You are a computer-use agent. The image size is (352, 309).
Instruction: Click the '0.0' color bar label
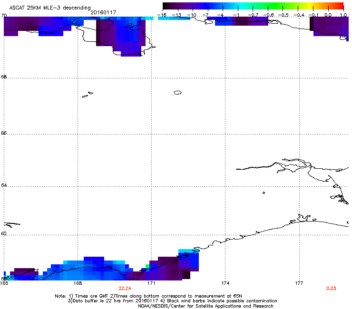pyautogui.click(x=328, y=15)
